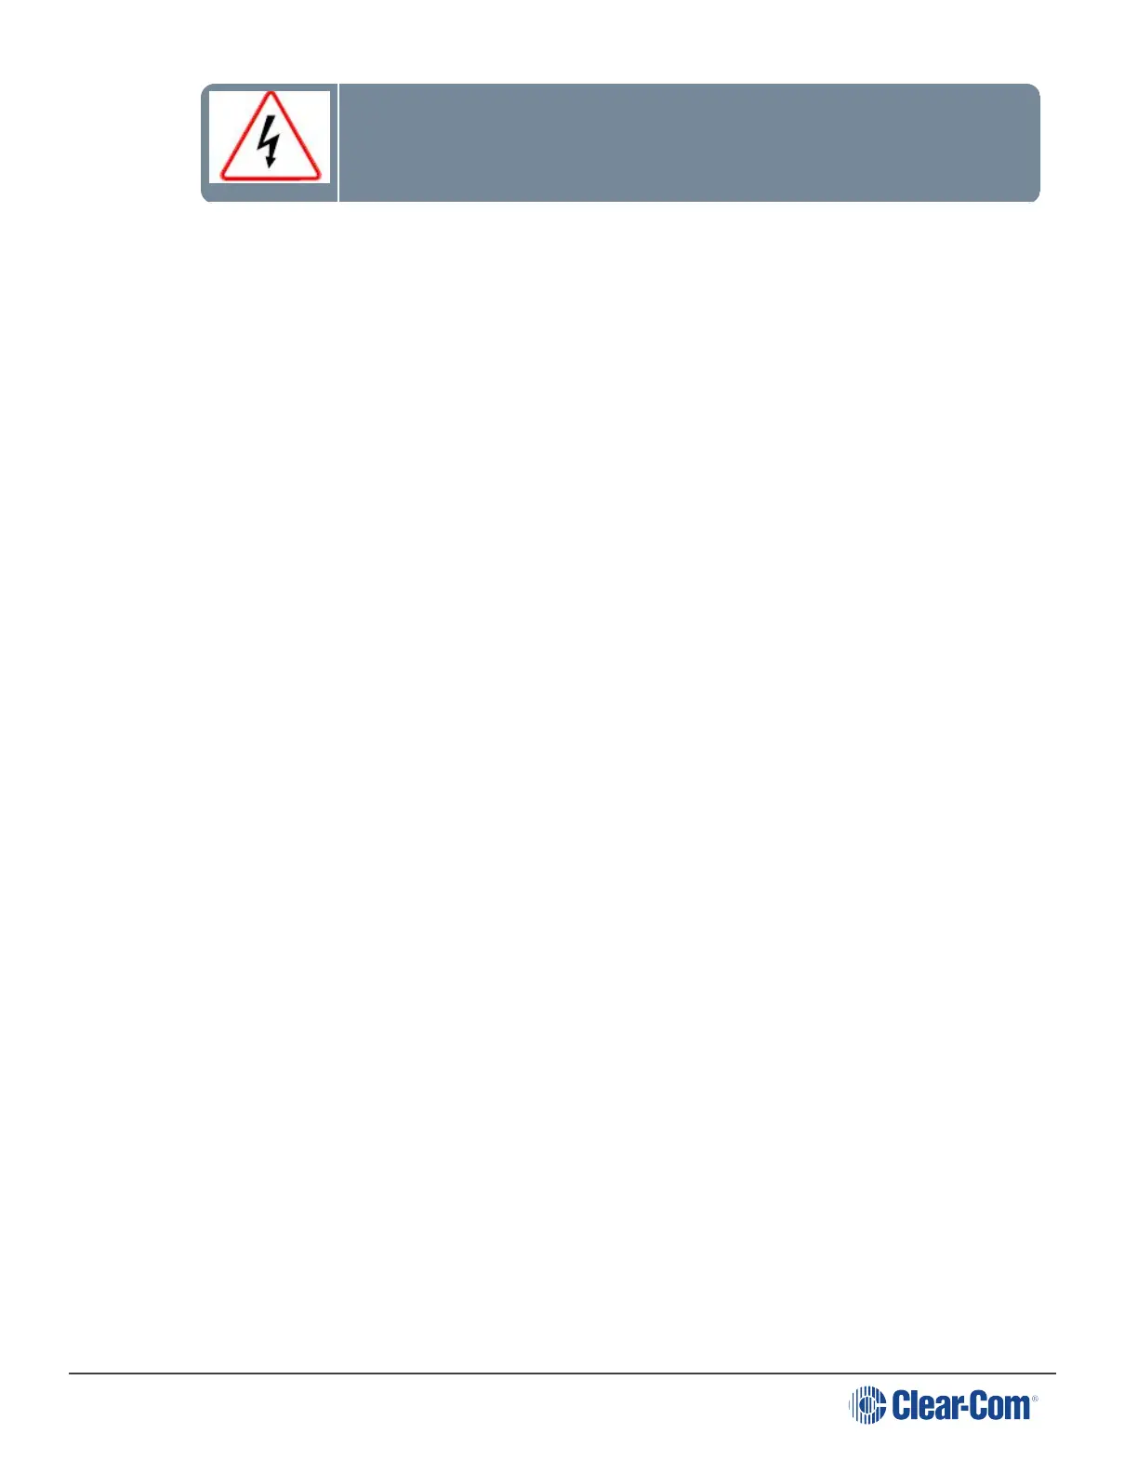Click the white divider between icon and banner
The height and width of the screenshot is (1473, 1138).
click(338, 142)
